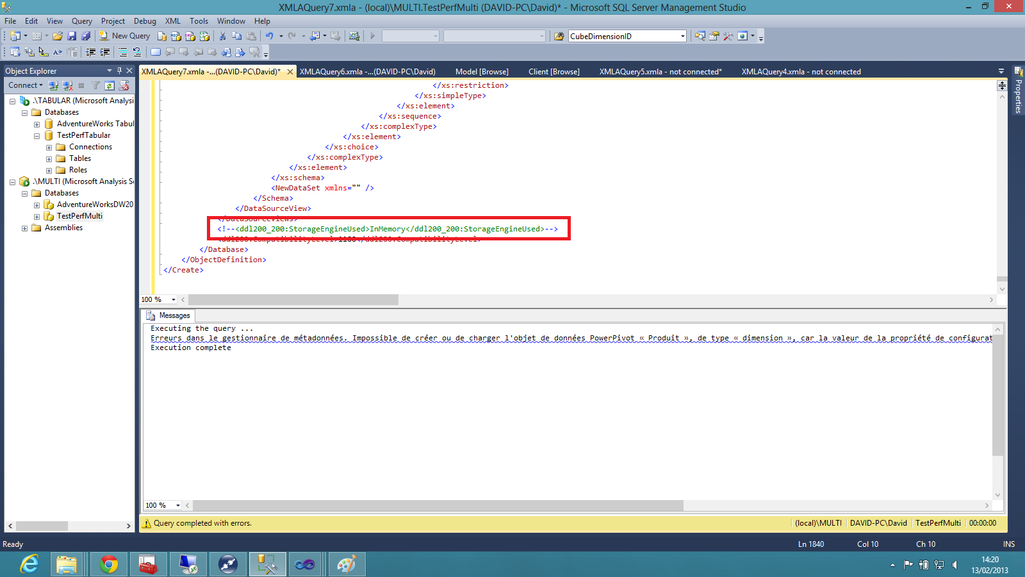Click the Undo arrow icon
This screenshot has height=577, width=1025.
click(x=269, y=36)
